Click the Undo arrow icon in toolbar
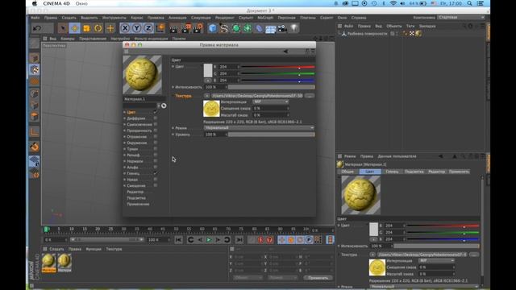 click(37, 28)
